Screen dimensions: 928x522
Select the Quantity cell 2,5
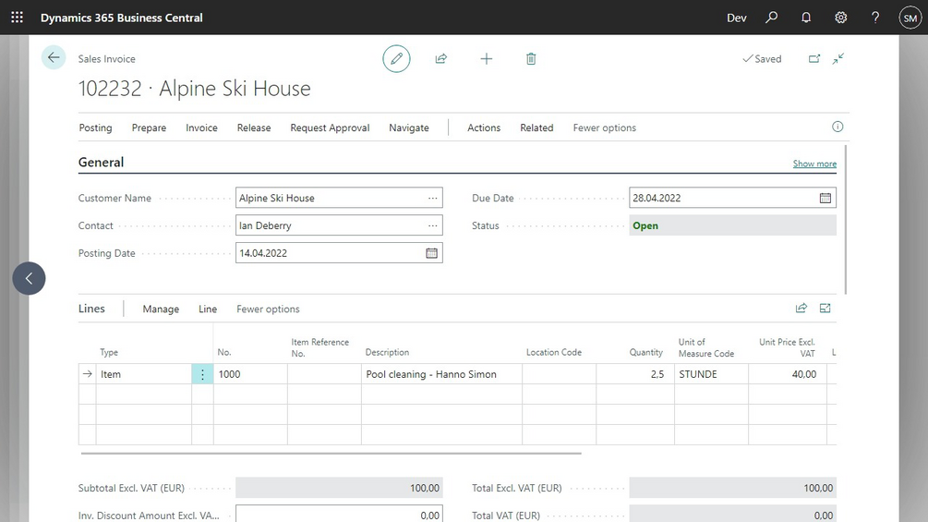tap(635, 374)
